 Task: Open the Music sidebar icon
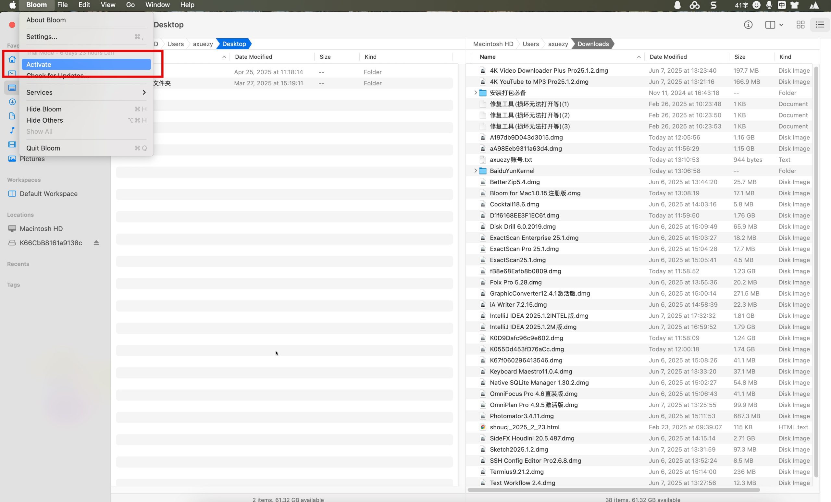(12, 130)
